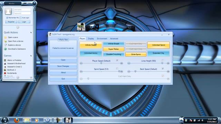The height and width of the screenshot is (124, 221).
Task: Increase Jump Height with the plus button
Action: pos(168,63)
